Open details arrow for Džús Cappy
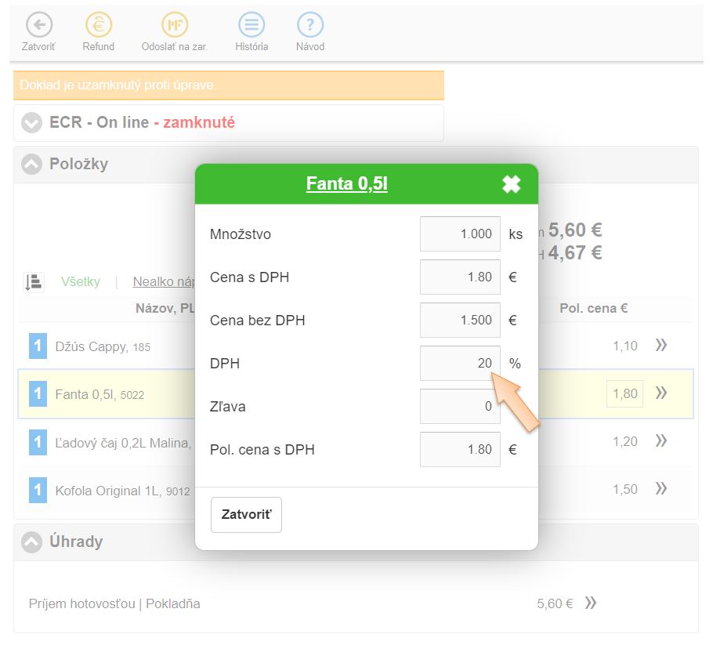The height and width of the screenshot is (645, 713). [x=661, y=345]
